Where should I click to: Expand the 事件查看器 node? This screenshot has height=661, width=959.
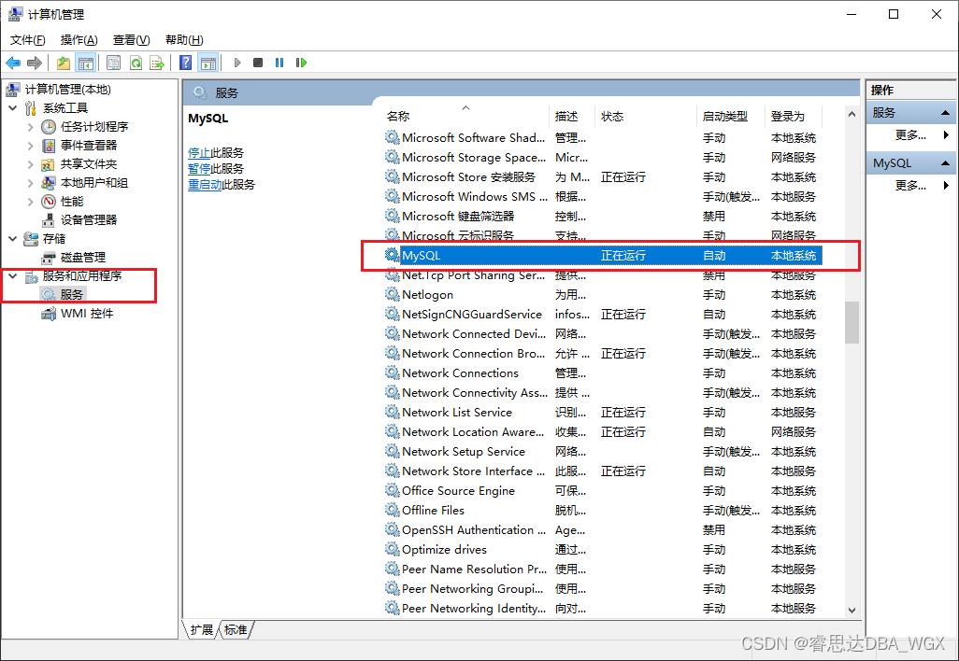pyautogui.click(x=30, y=146)
